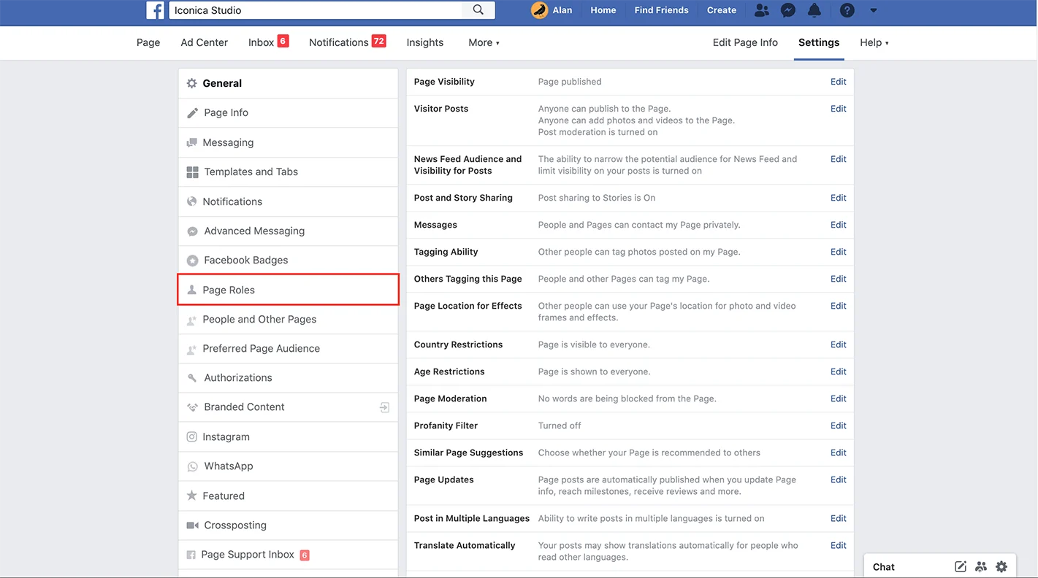The height and width of the screenshot is (578, 1038).
Task: Edit the Translate Automatically setting
Action: click(x=839, y=545)
